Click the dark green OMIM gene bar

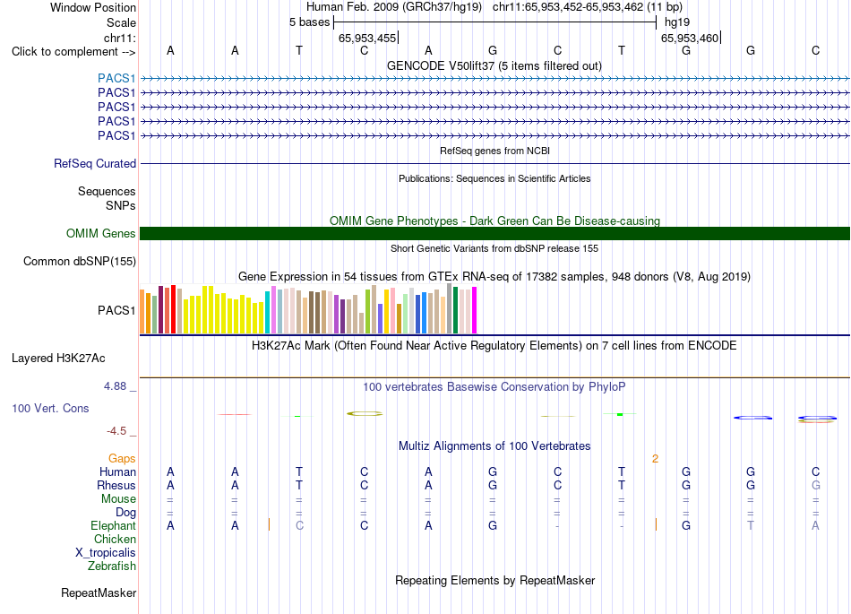point(494,233)
